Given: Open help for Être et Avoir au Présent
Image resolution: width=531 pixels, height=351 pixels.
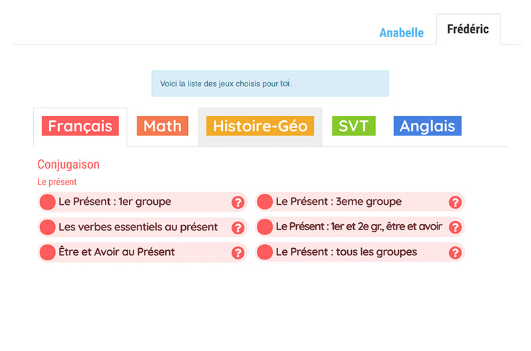Looking at the screenshot, I should pos(238,253).
